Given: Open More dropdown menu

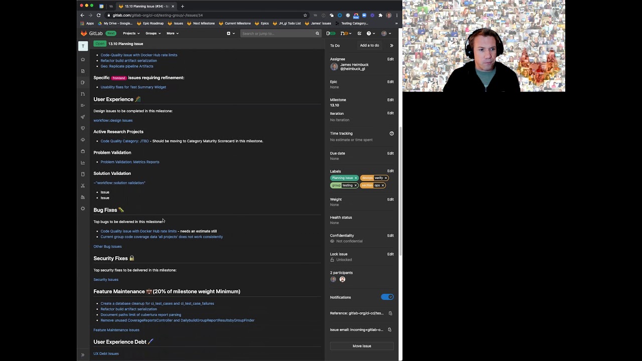Looking at the screenshot, I should pyautogui.click(x=173, y=34).
